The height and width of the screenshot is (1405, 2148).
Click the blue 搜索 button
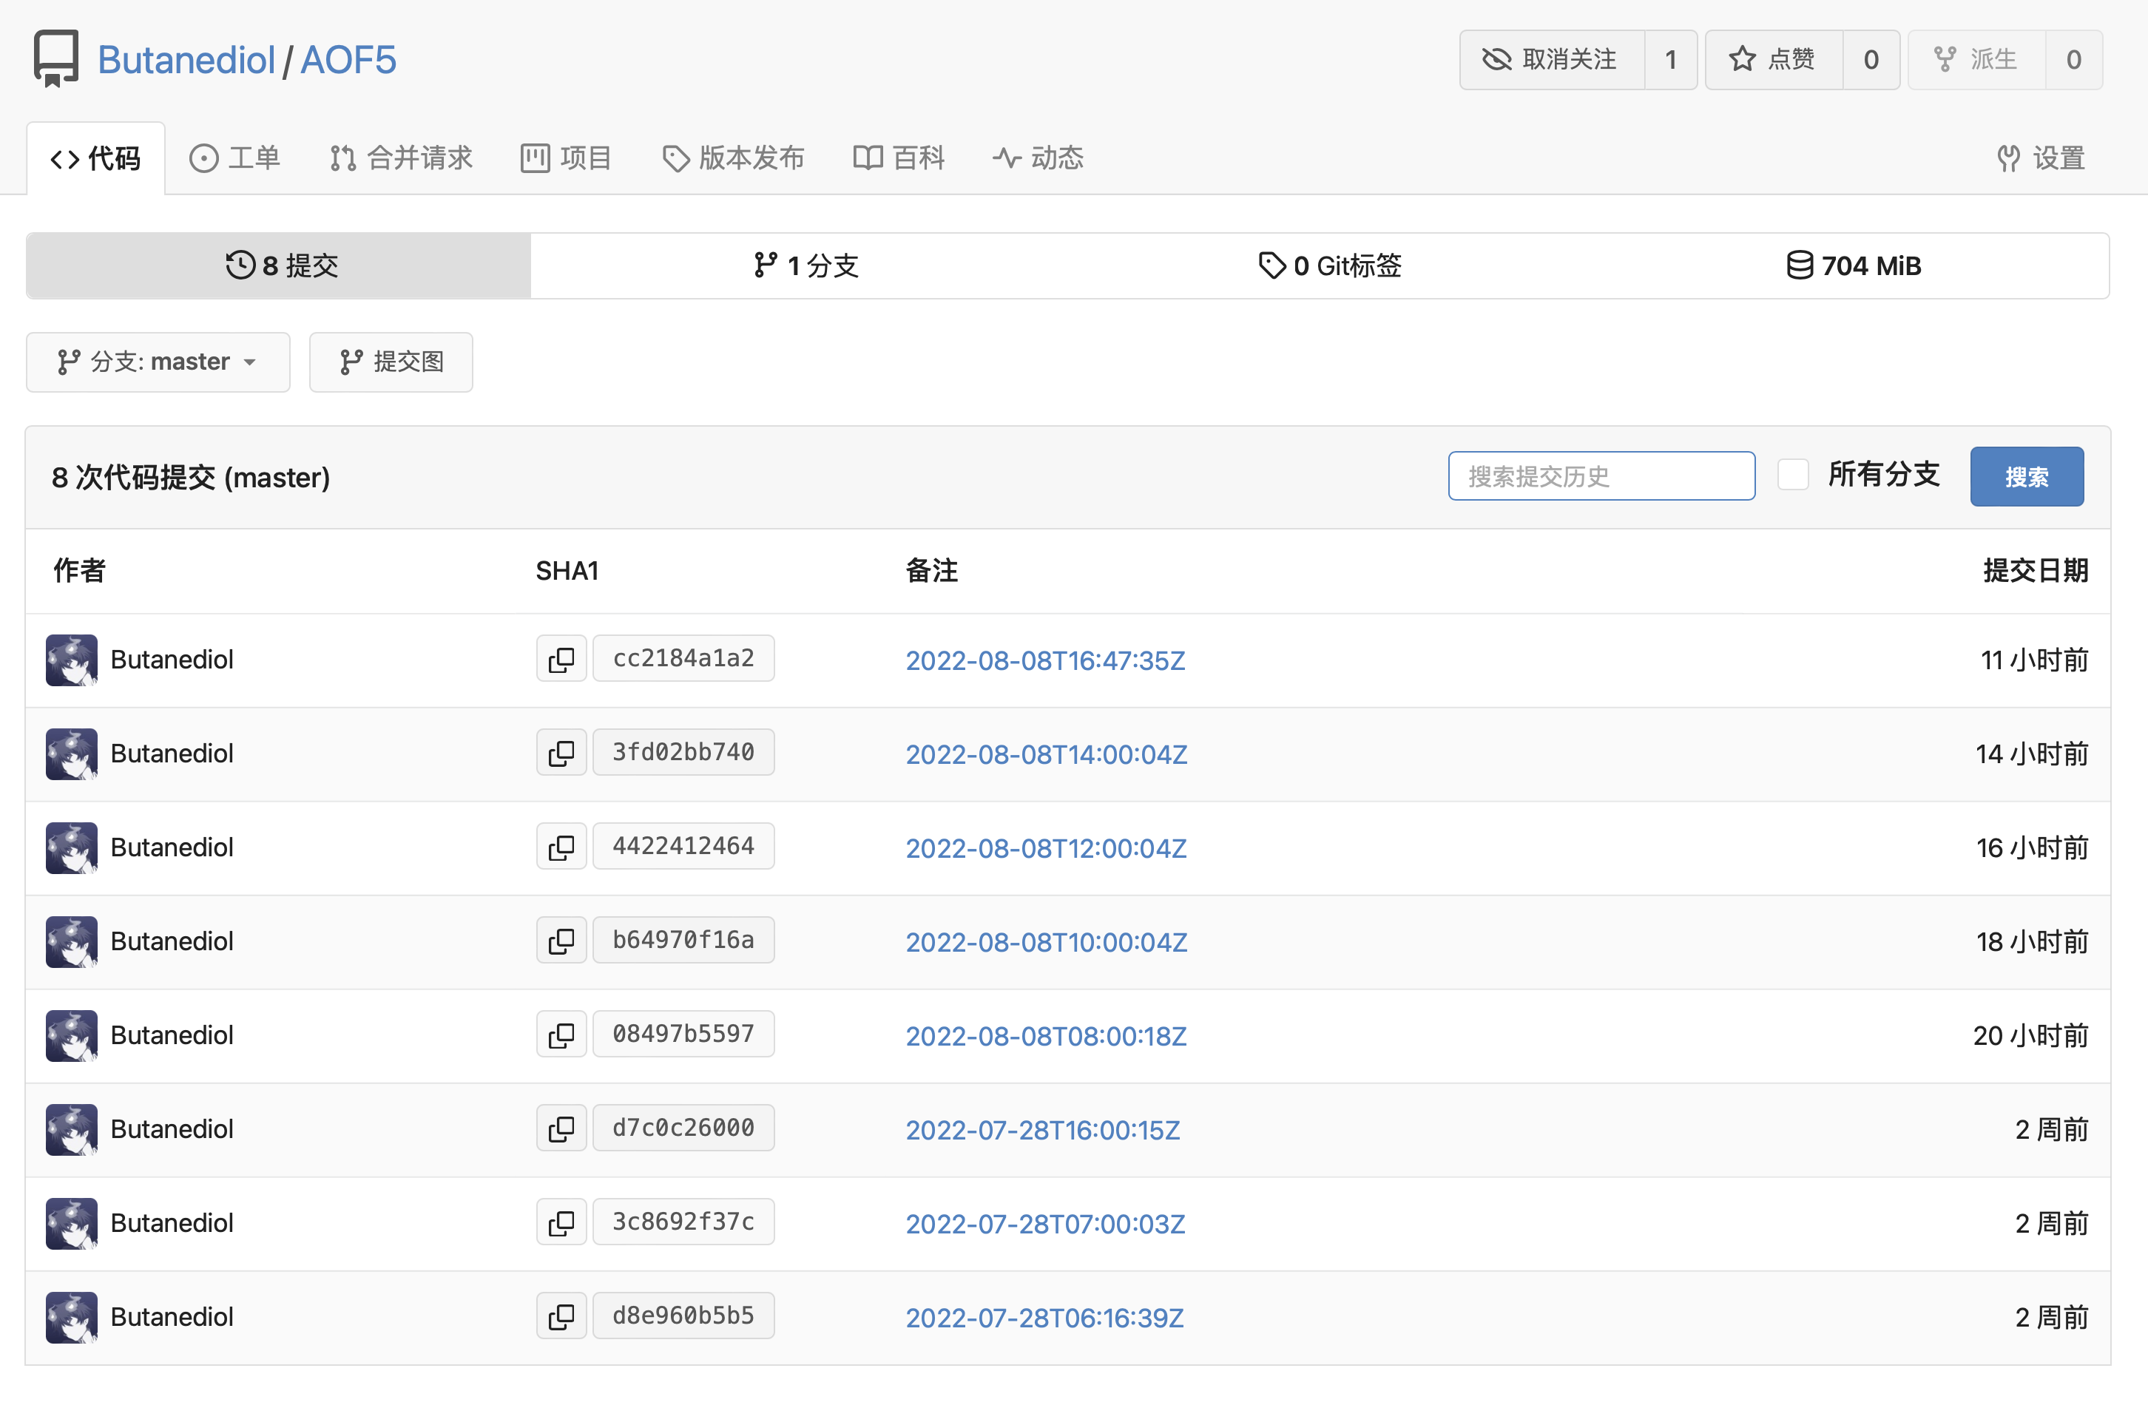pyautogui.click(x=2025, y=476)
